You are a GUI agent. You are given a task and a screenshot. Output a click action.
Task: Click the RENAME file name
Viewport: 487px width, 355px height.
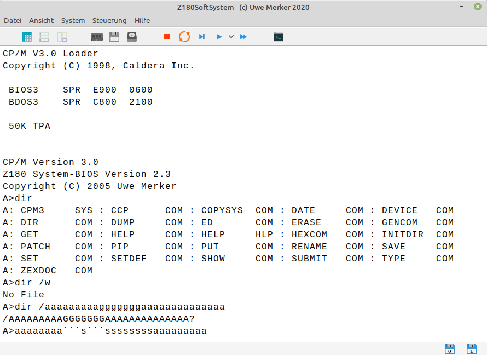[x=309, y=247]
